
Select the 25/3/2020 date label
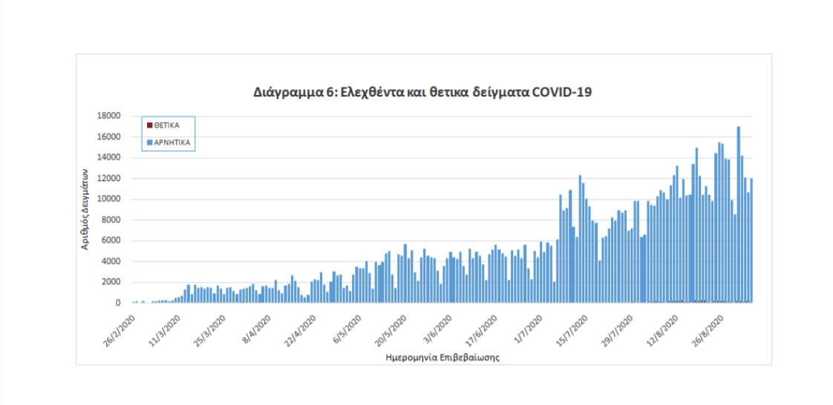coord(211,327)
